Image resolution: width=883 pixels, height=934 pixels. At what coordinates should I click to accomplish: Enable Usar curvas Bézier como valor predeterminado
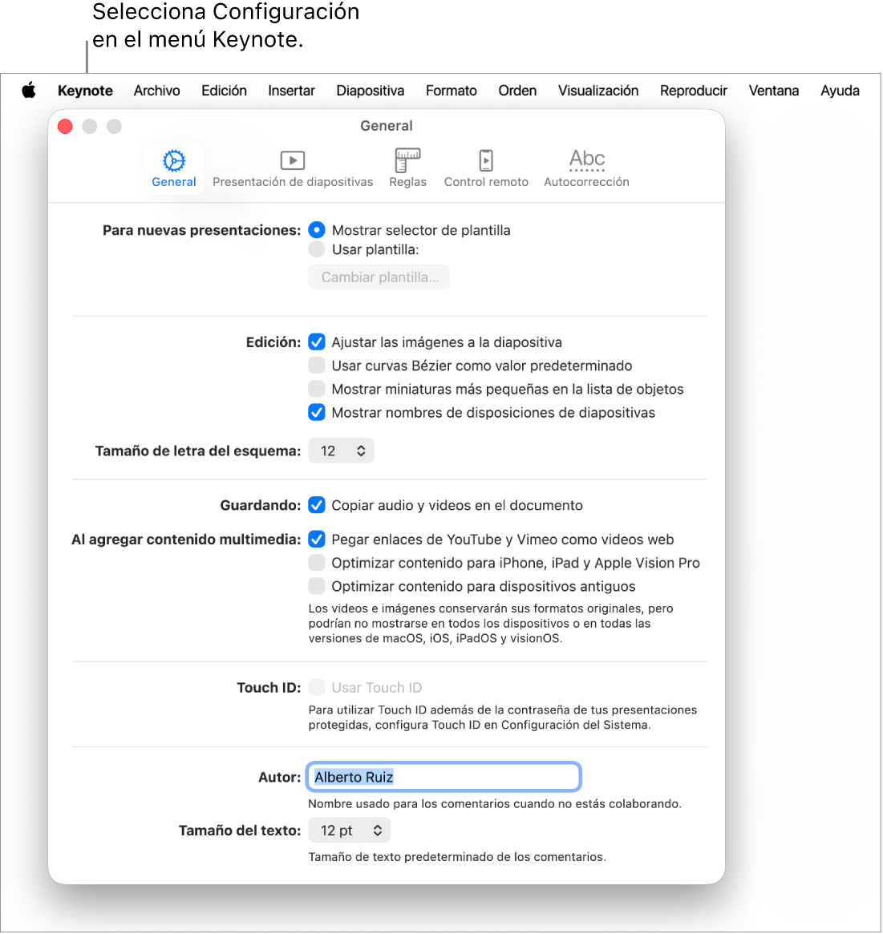coord(317,366)
